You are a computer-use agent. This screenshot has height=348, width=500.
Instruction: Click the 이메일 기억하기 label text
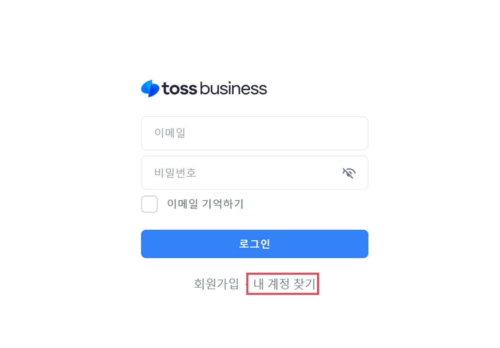[x=205, y=204]
